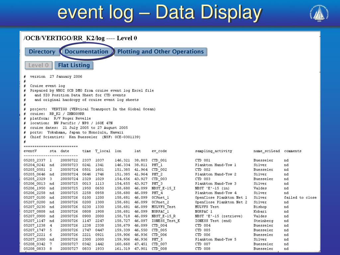Click the lon column header
The width and height of the screenshot is (340, 255).
point(118,151)
